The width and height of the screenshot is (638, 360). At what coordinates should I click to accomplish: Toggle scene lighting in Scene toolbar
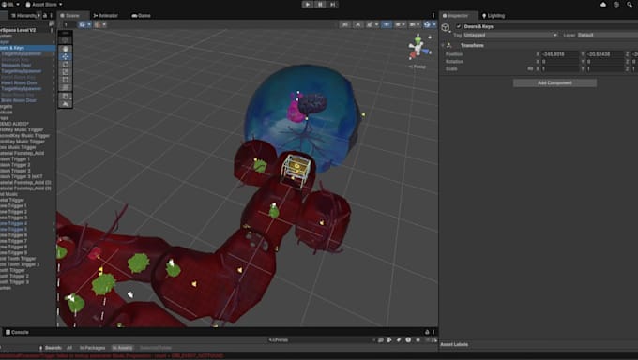(357, 24)
